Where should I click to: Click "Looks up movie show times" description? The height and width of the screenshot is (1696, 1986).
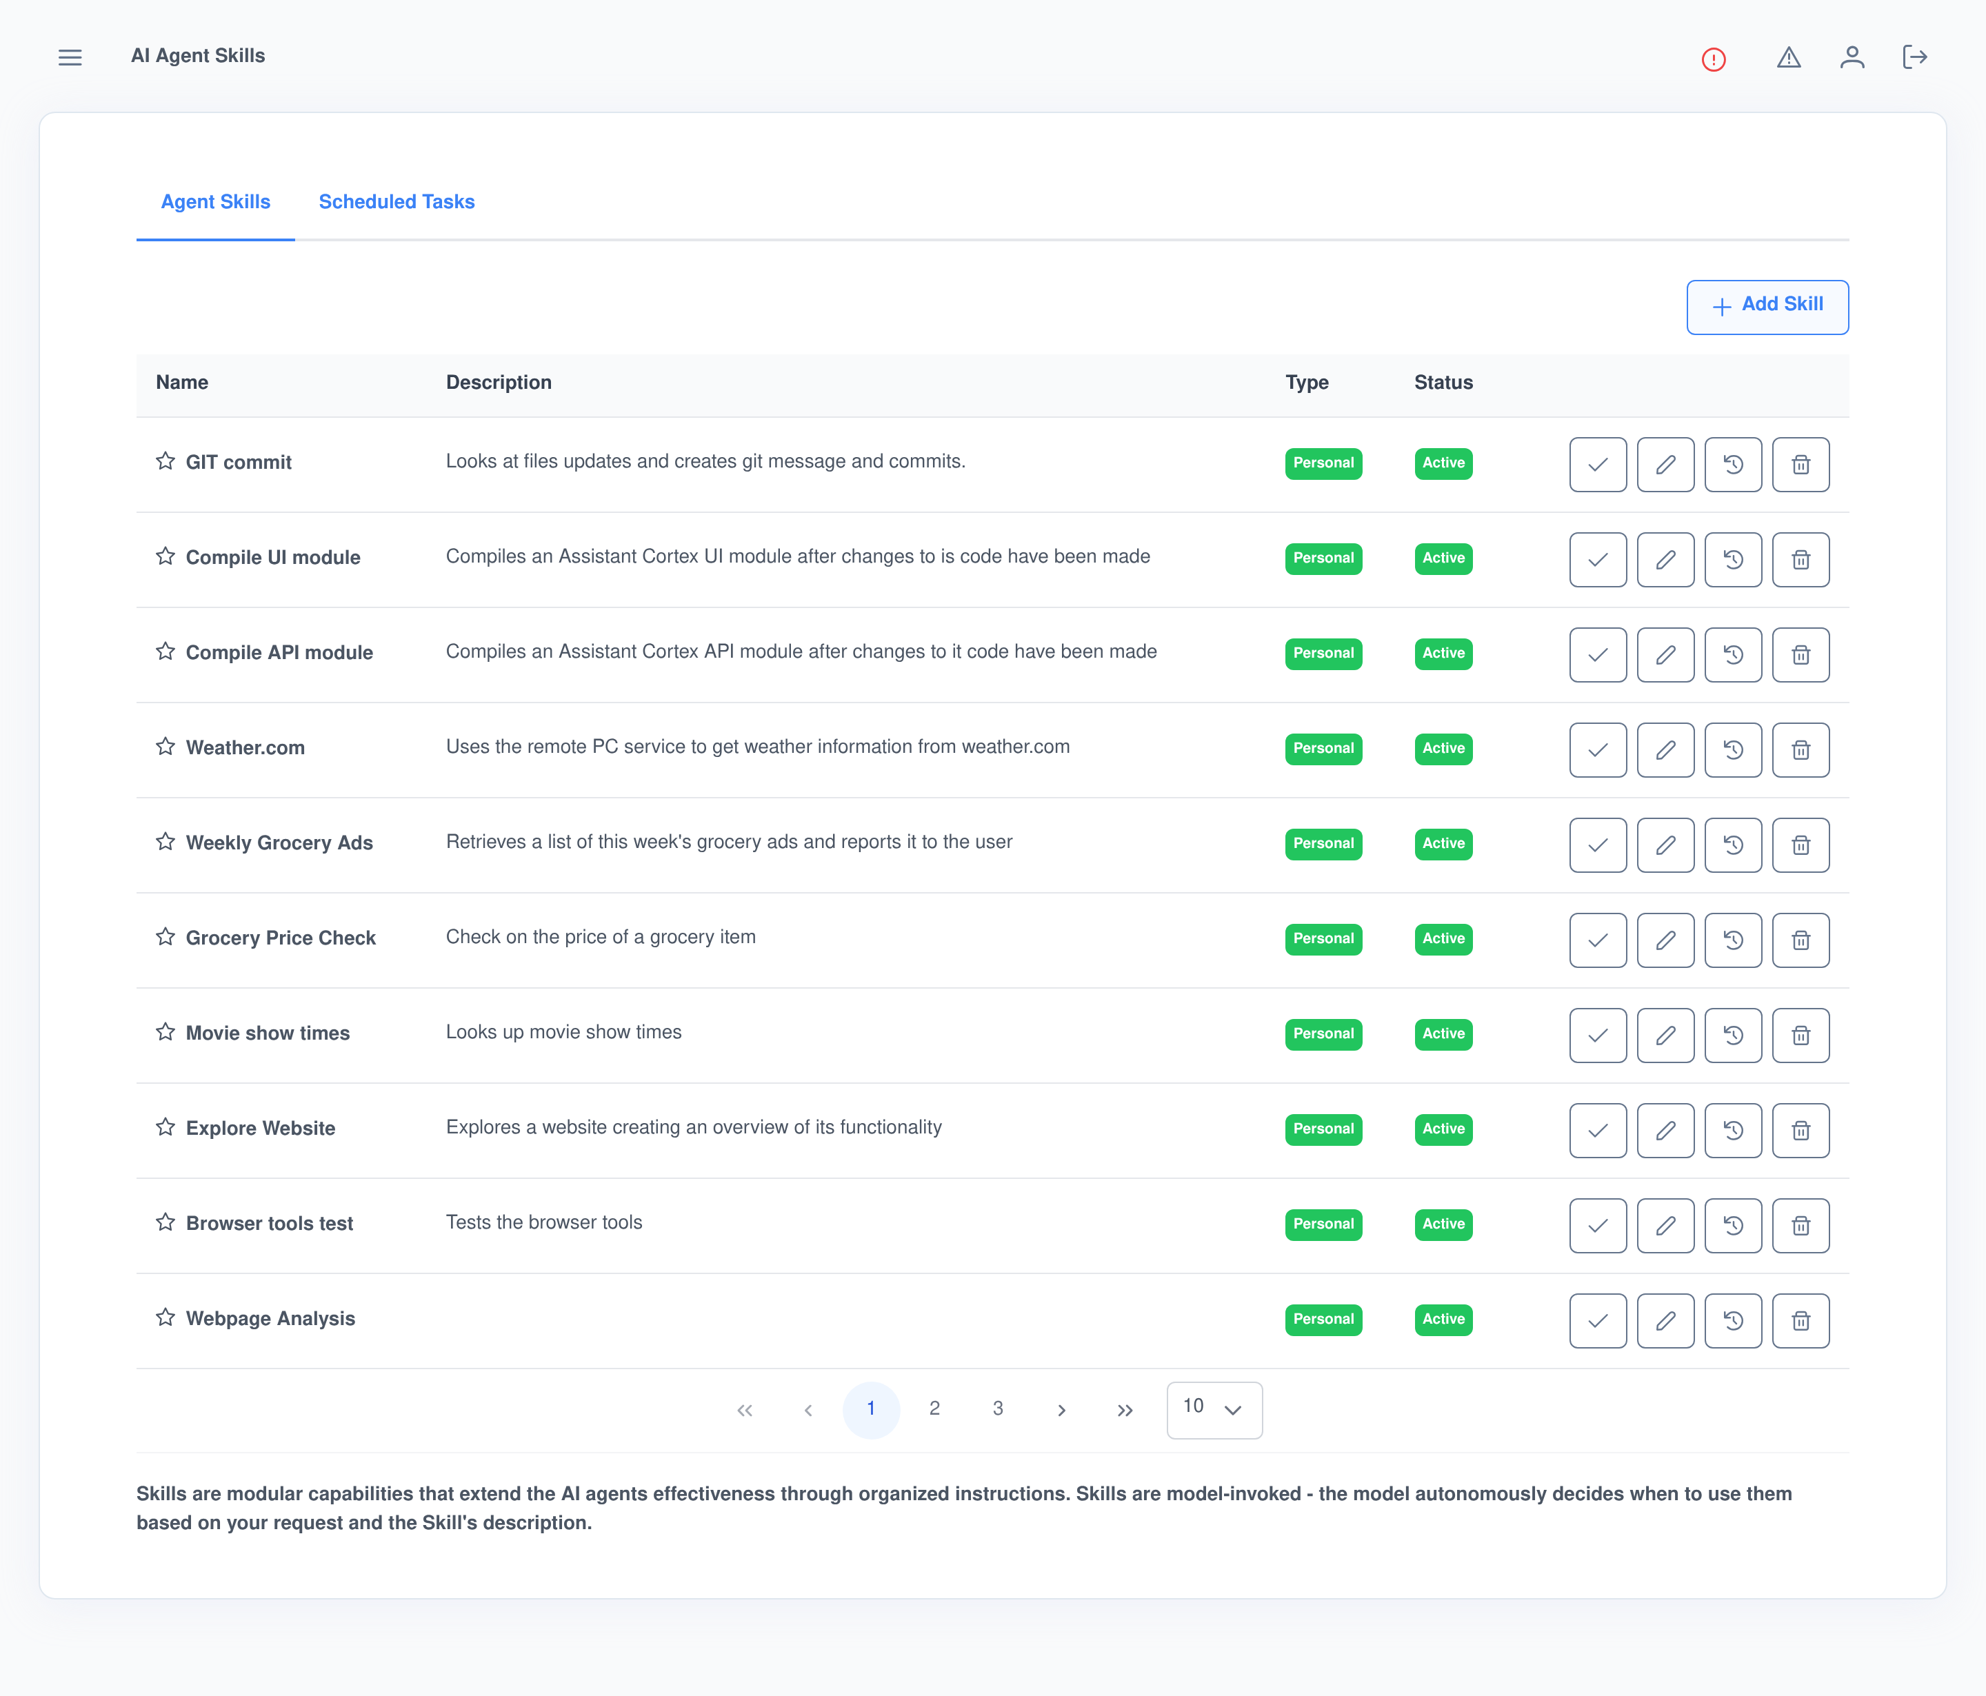click(563, 1032)
